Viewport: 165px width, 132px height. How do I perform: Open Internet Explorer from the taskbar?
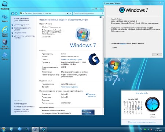[x=11, y=129]
